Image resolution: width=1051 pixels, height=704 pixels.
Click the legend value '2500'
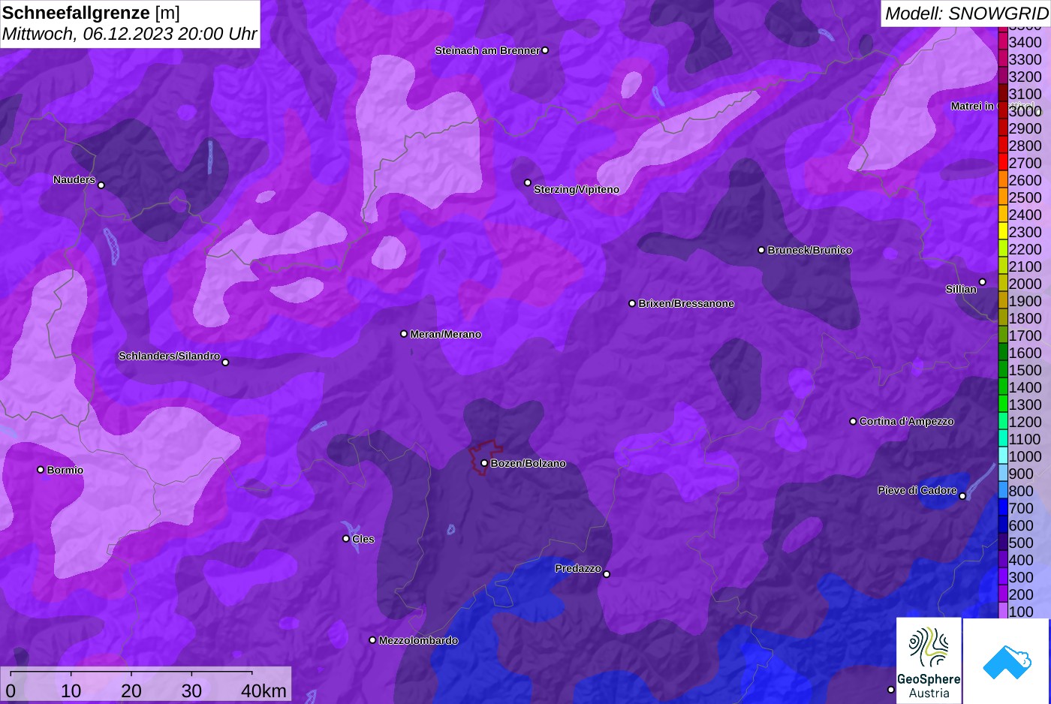[1025, 197]
